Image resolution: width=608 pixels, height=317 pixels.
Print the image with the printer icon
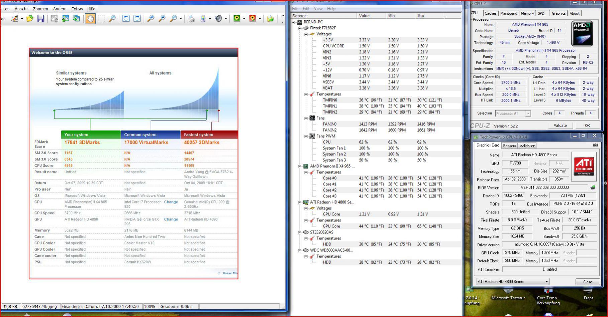(191, 19)
